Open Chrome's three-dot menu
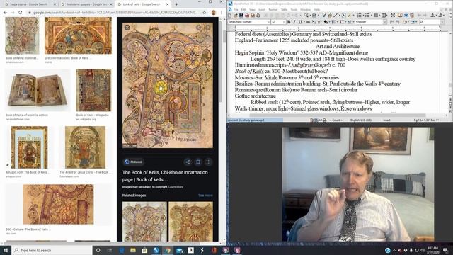The height and width of the screenshot is (255, 453). [222, 13]
